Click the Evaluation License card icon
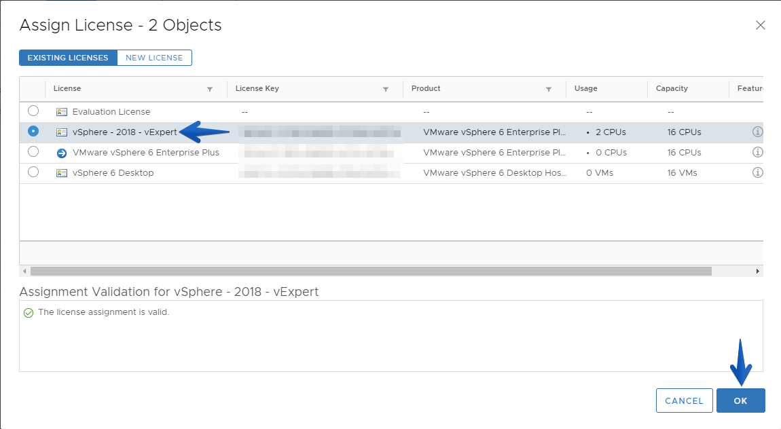 (x=62, y=112)
